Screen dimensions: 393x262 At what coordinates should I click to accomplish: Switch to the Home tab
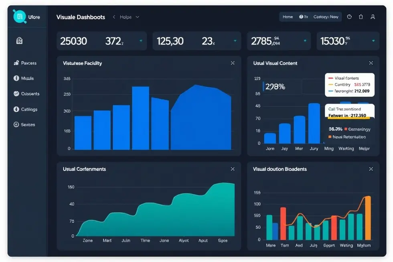tap(288, 17)
